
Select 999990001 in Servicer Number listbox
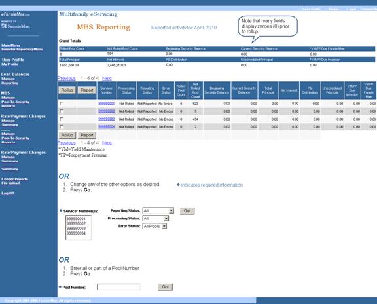[76, 219]
